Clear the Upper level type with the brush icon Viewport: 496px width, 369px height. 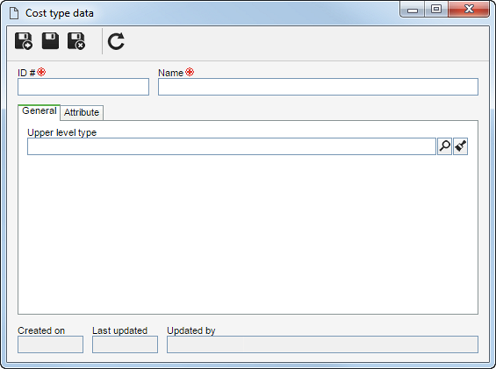pyautogui.click(x=460, y=146)
